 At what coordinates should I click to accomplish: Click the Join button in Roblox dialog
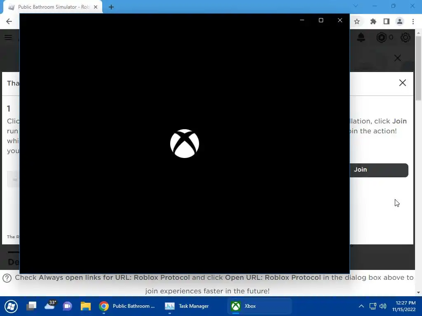(x=379, y=170)
